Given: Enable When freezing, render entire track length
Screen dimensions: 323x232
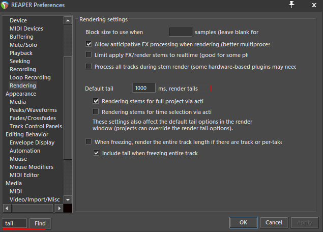Looking at the screenshot, I should (89, 141).
